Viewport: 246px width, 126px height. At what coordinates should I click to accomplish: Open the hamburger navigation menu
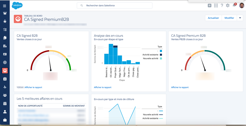5,6
